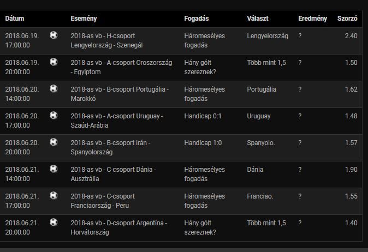Select the 2.40 odds value

[x=351, y=36]
